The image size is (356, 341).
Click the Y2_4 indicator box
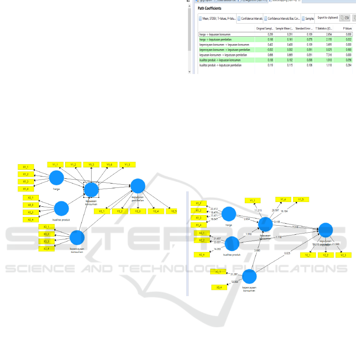156,211
